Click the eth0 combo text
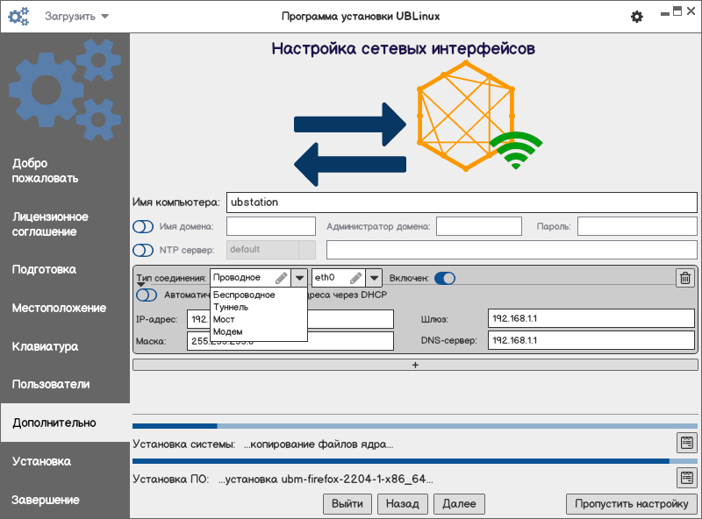Image resolution: width=702 pixels, height=519 pixels. click(x=325, y=277)
